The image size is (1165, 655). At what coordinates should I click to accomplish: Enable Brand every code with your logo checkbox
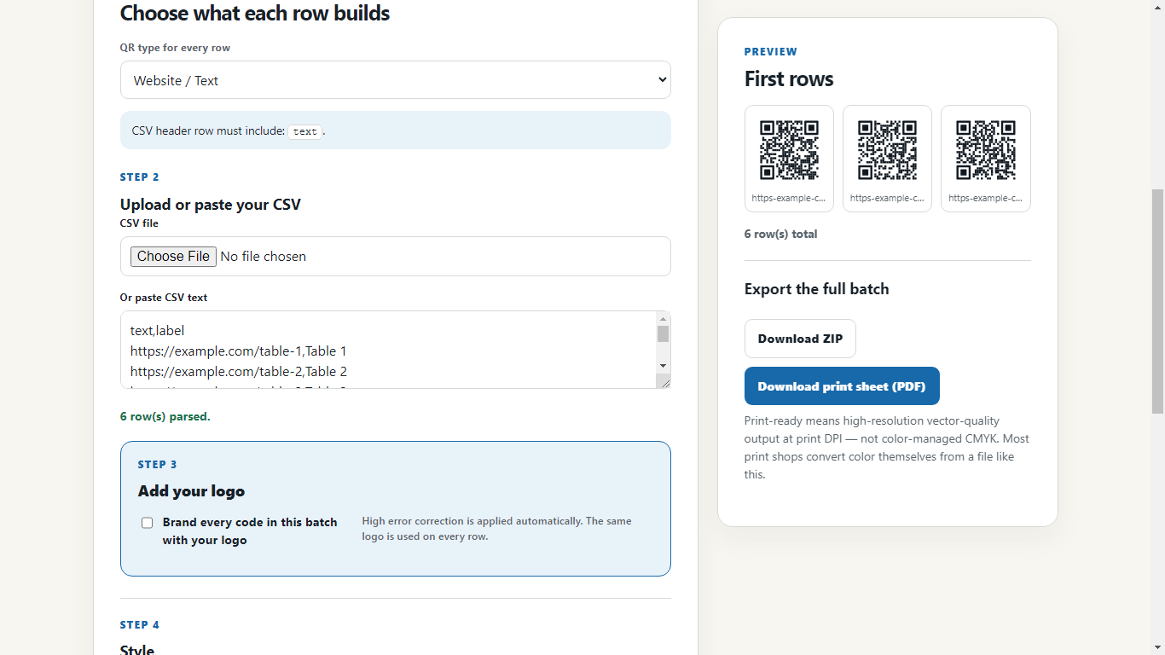(x=148, y=523)
